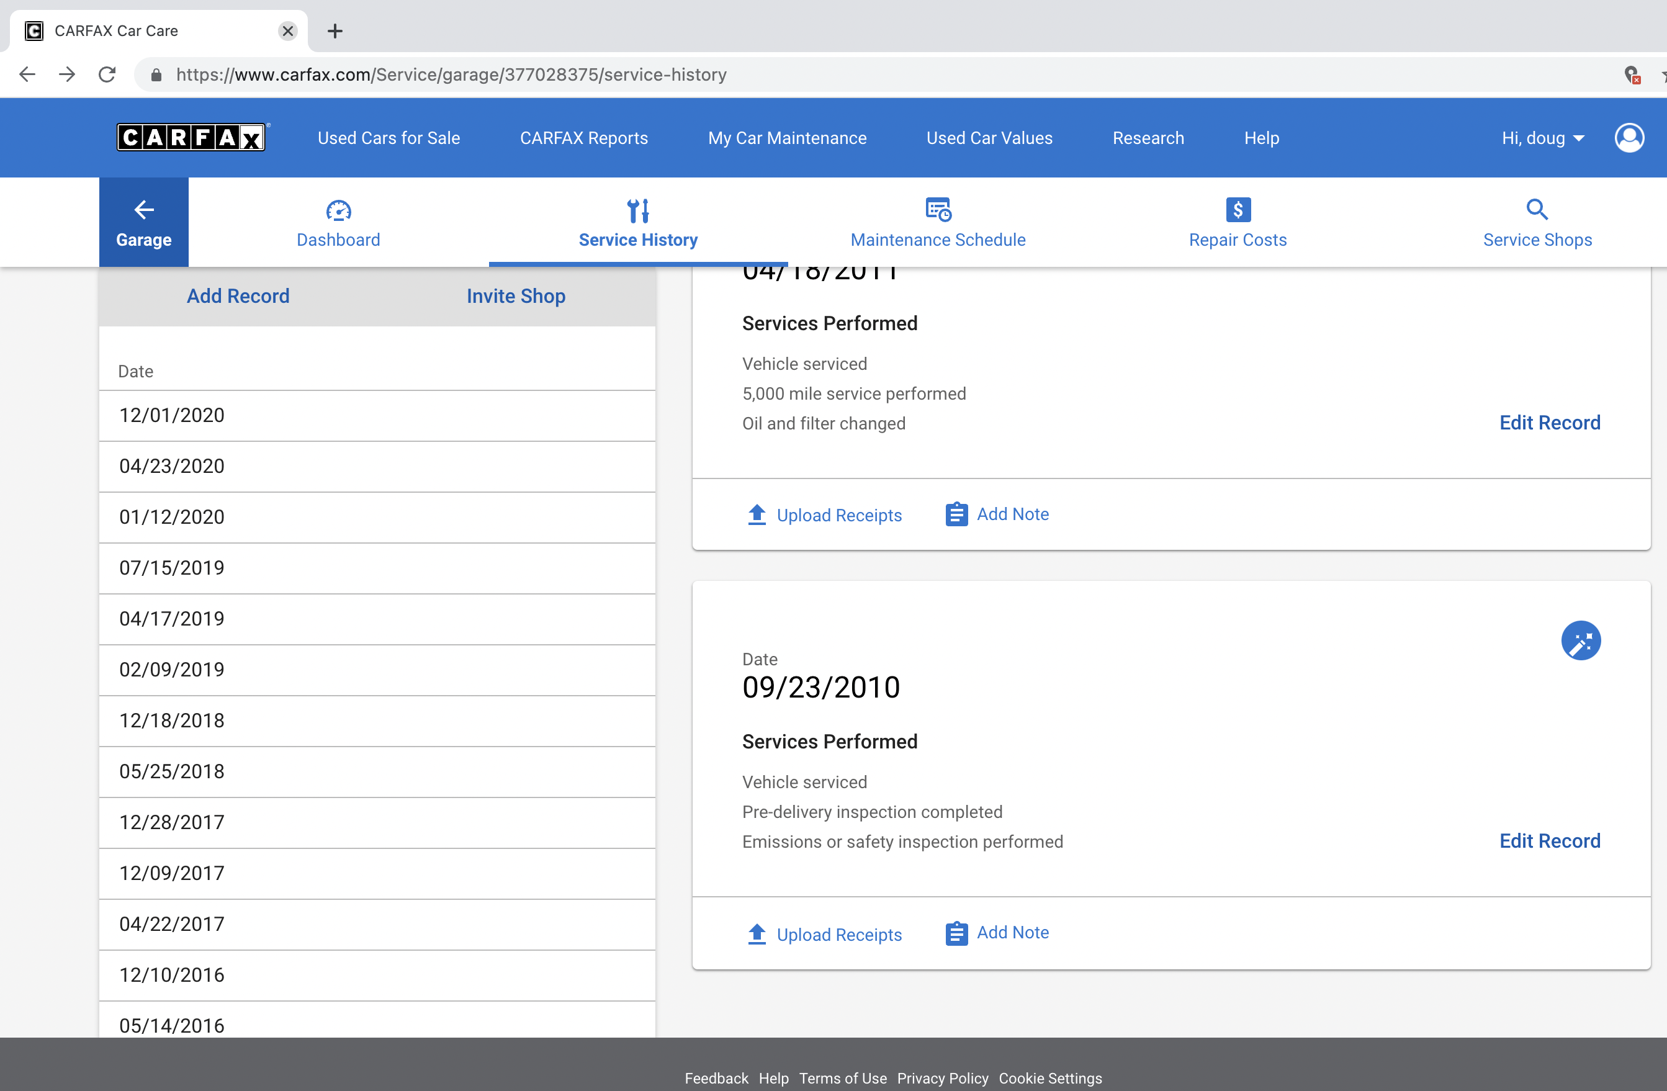1667x1091 pixels.
Task: Open Used Cars for Sale menu
Action: click(389, 138)
